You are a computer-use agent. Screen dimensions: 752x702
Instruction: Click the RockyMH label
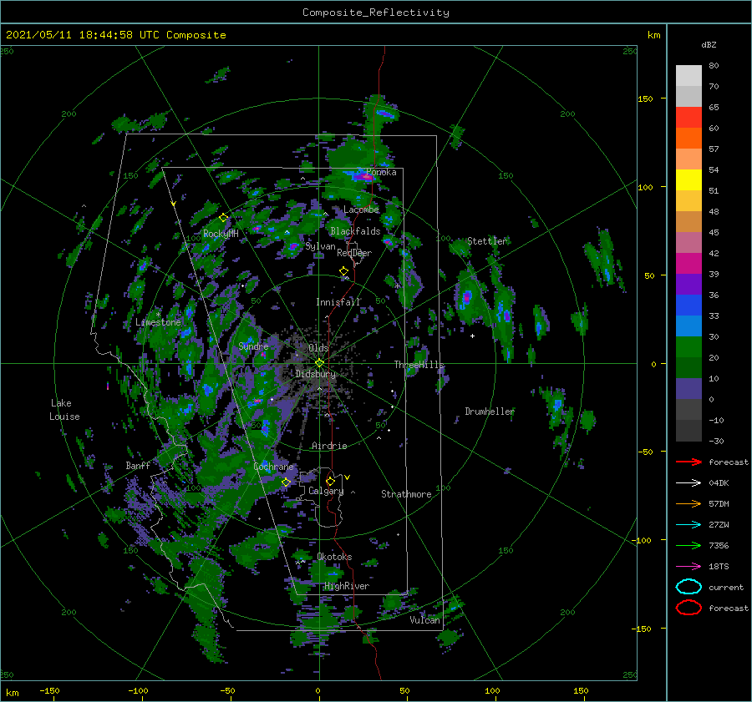coord(221,234)
